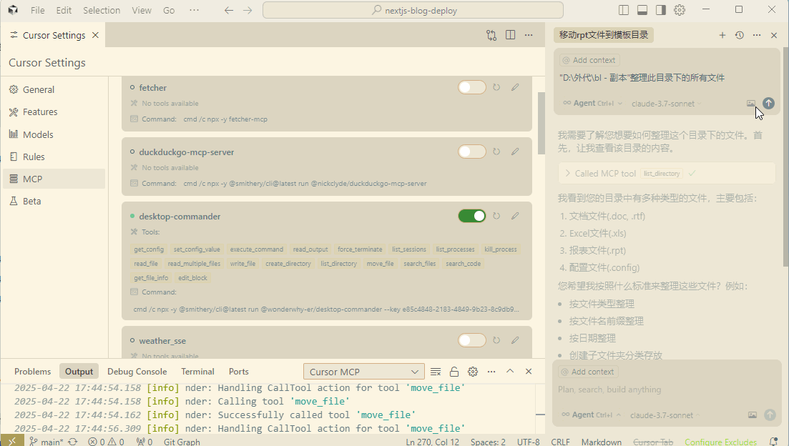Image resolution: width=789 pixels, height=446 pixels.
Task: Open top Agent mode dropdown
Action: (x=593, y=103)
